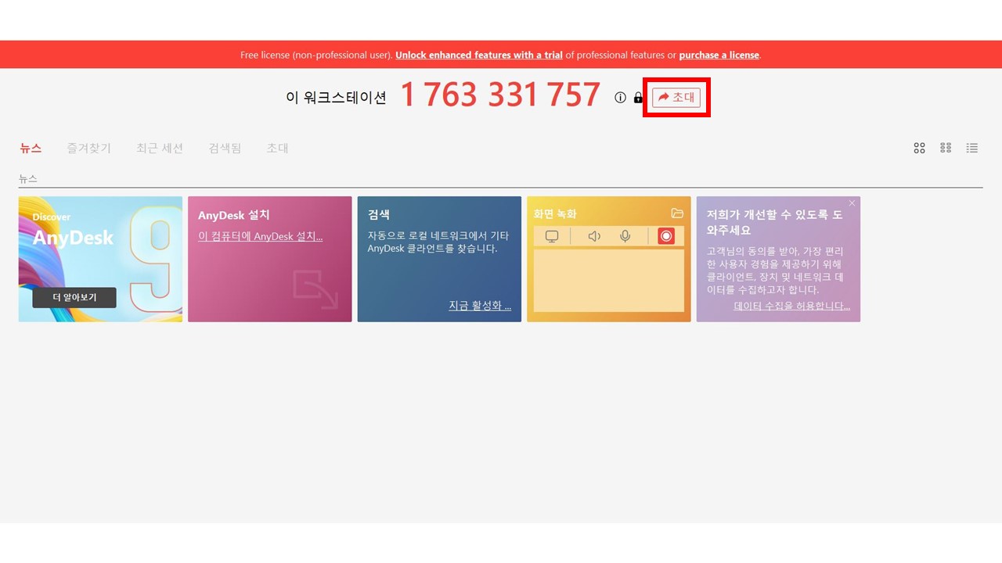The width and height of the screenshot is (1002, 563).
Task: Open the 최근 세션 tab
Action: click(160, 148)
